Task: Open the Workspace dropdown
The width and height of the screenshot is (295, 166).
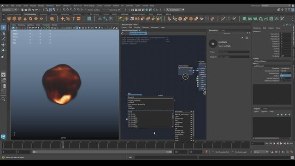Action: click(x=276, y=6)
